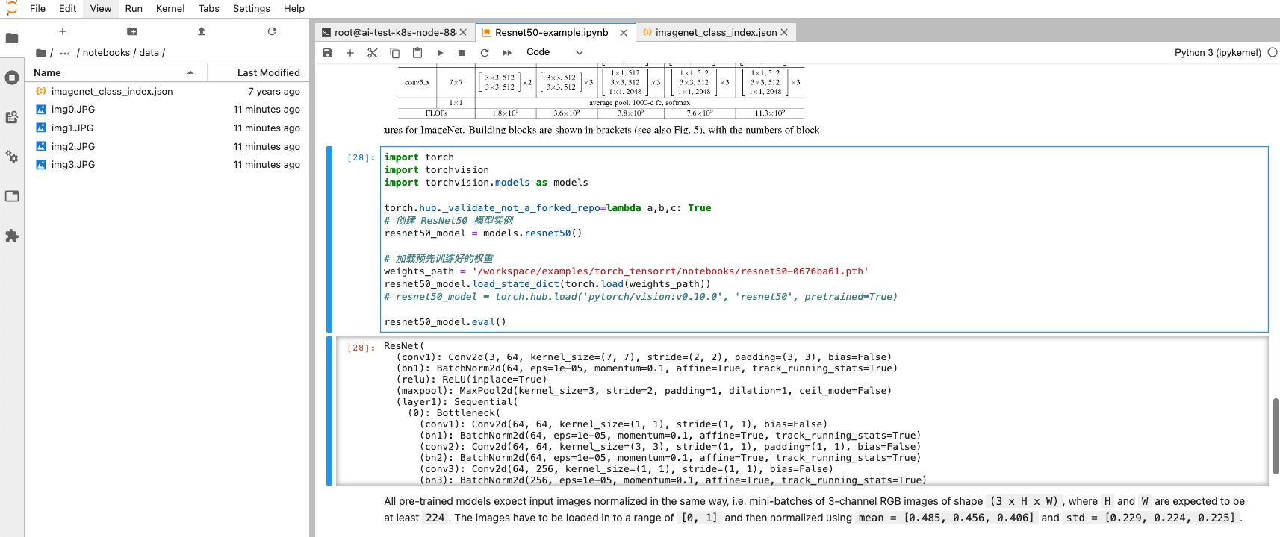Open the Edit menu
This screenshot has width=1280, height=537.
click(x=67, y=8)
